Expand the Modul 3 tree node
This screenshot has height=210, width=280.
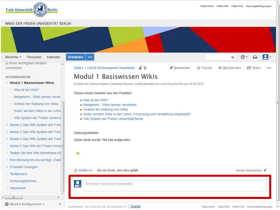(7, 132)
